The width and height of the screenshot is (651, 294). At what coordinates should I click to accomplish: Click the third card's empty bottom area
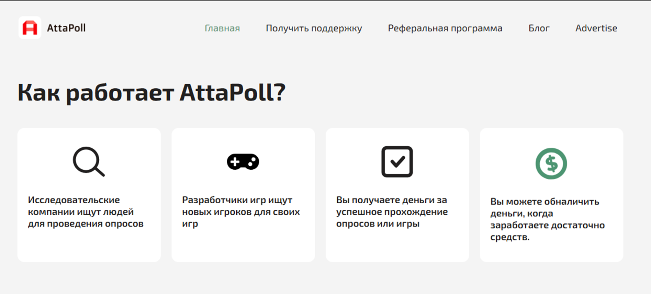click(397, 246)
